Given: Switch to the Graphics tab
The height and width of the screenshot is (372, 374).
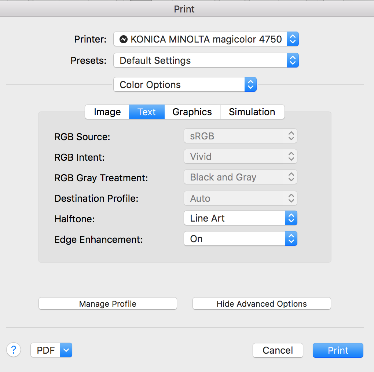Looking at the screenshot, I should [x=192, y=112].
